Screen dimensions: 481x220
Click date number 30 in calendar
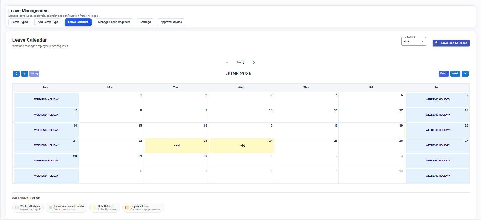205,156
